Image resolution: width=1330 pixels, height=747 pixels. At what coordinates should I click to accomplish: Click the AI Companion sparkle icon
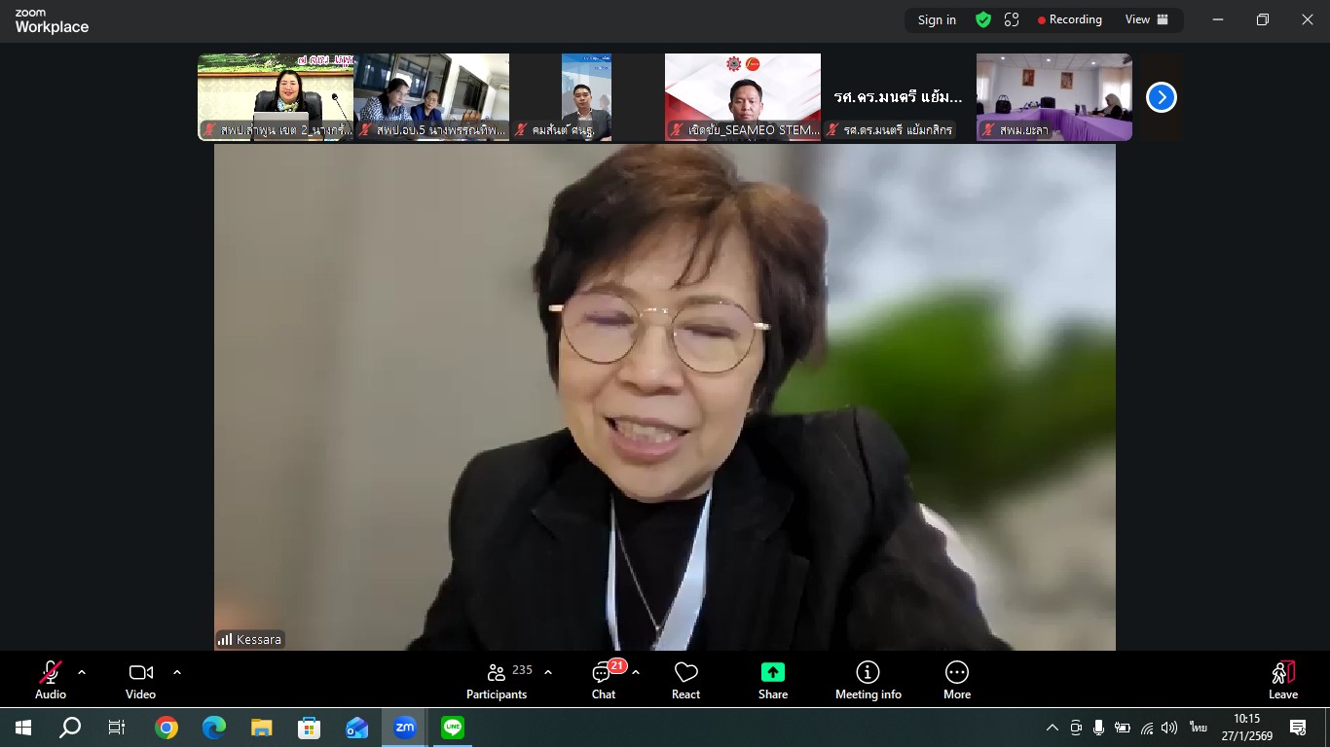tap(1012, 19)
